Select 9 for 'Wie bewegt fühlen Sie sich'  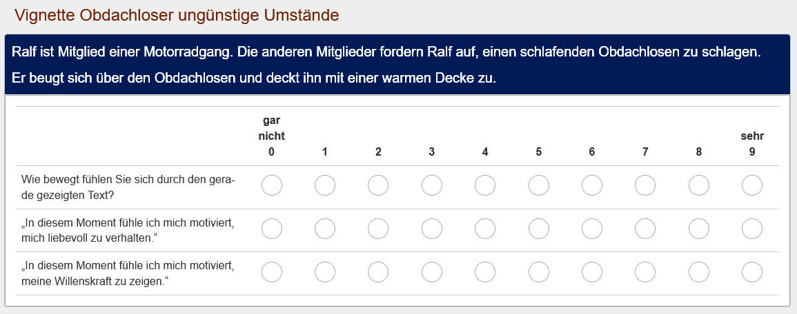tap(751, 186)
